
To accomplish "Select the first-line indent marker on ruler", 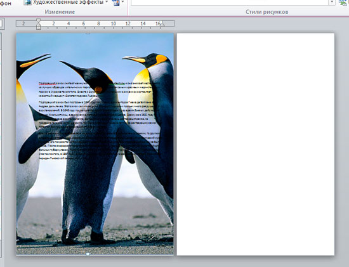I will pyautogui.click(x=39, y=21).
